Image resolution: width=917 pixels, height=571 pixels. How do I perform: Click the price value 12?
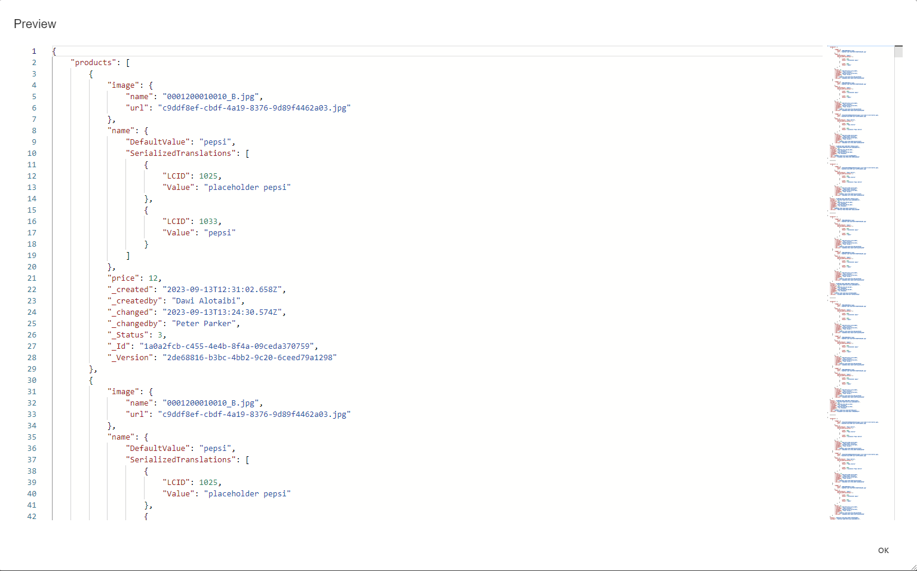coord(154,278)
